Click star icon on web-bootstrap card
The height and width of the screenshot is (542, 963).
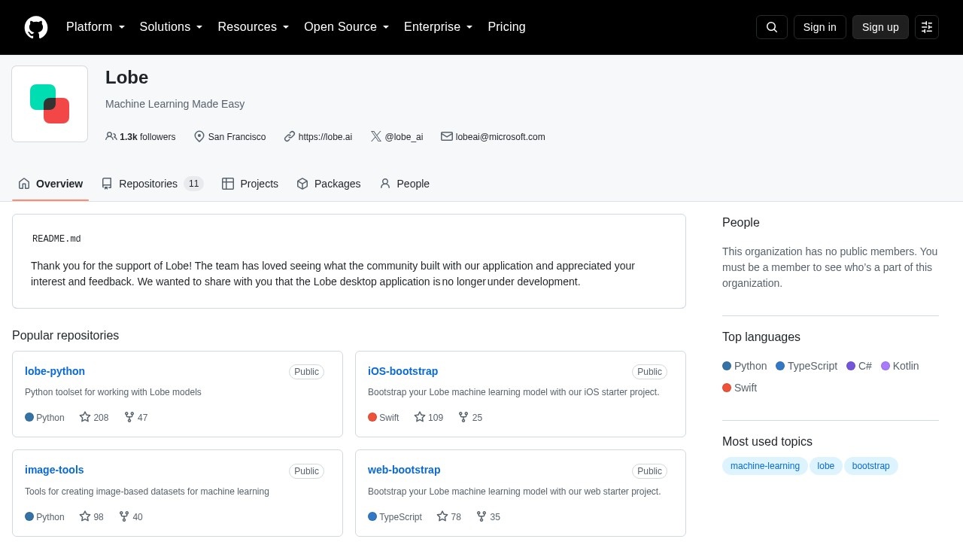(x=442, y=516)
